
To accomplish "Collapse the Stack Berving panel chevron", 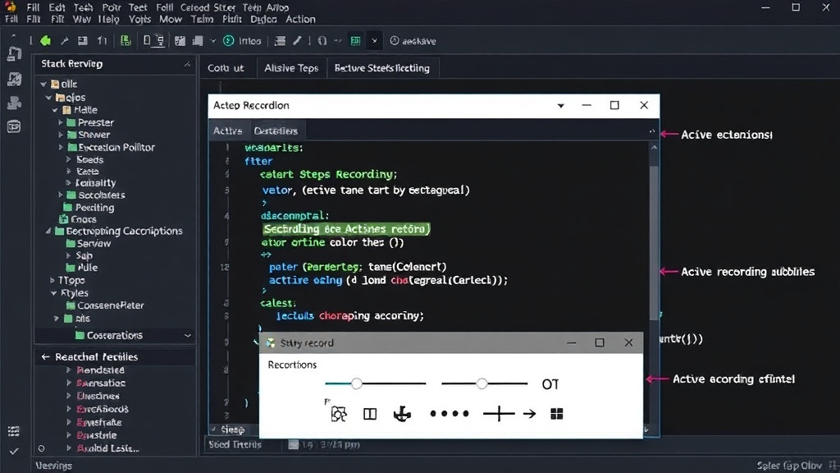I will [x=187, y=64].
